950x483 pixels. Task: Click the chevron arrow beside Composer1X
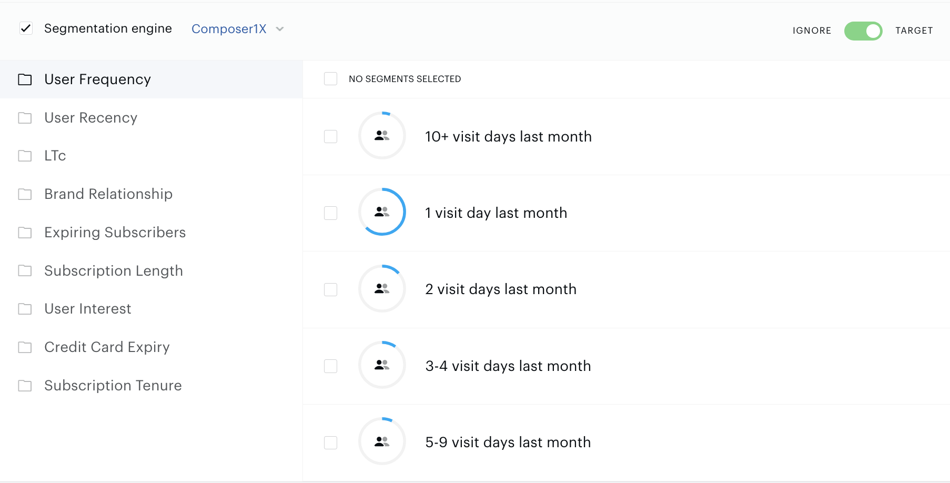[x=280, y=29]
